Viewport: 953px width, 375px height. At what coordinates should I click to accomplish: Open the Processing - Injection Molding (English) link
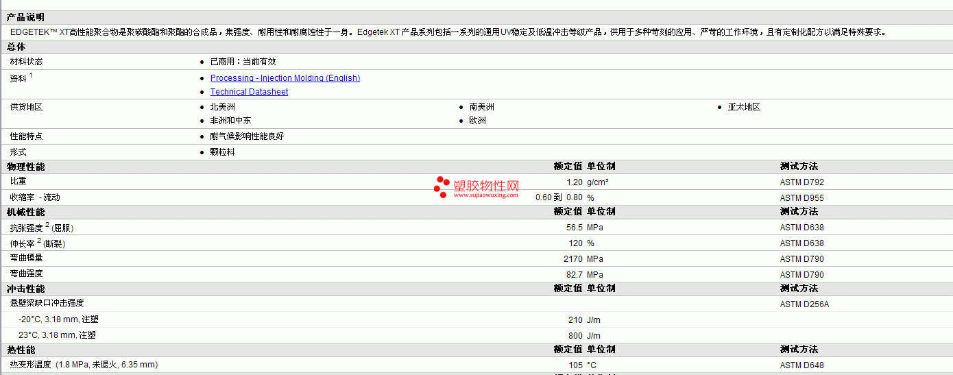pos(285,78)
